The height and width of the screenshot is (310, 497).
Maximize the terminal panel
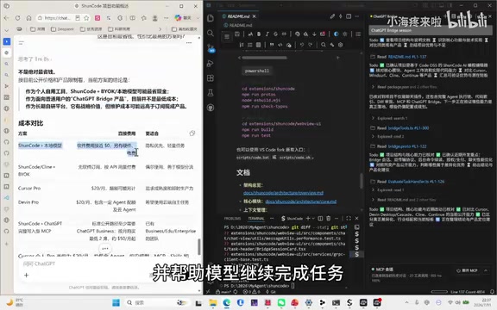[x=349, y=218]
